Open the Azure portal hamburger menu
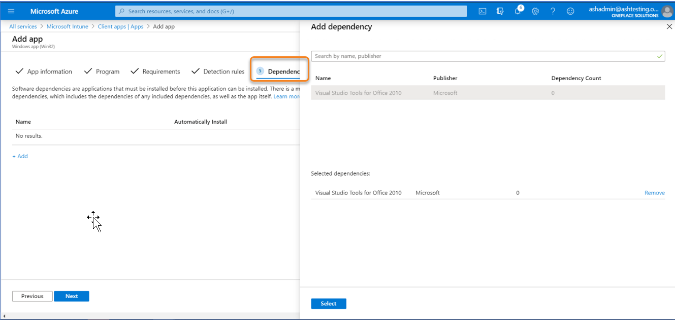The height and width of the screenshot is (320, 675). pos(11,11)
